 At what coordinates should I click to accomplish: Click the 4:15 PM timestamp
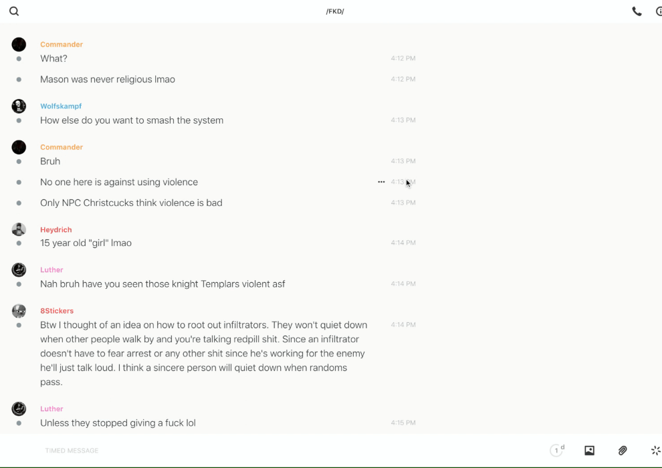click(403, 423)
